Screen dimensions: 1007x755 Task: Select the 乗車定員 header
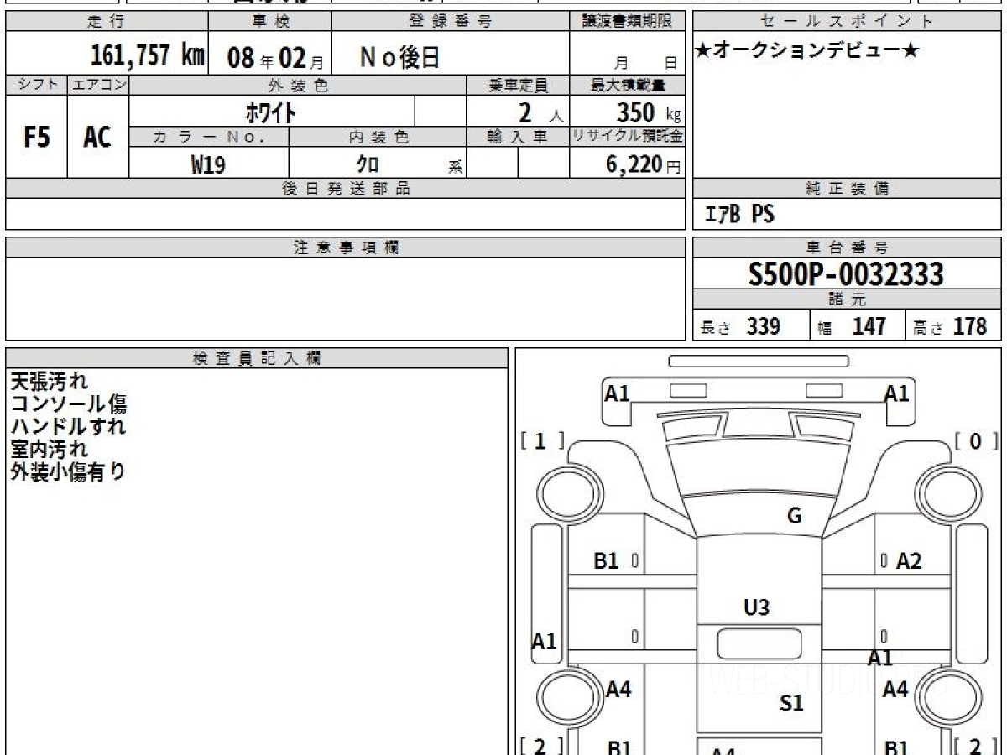click(x=518, y=85)
